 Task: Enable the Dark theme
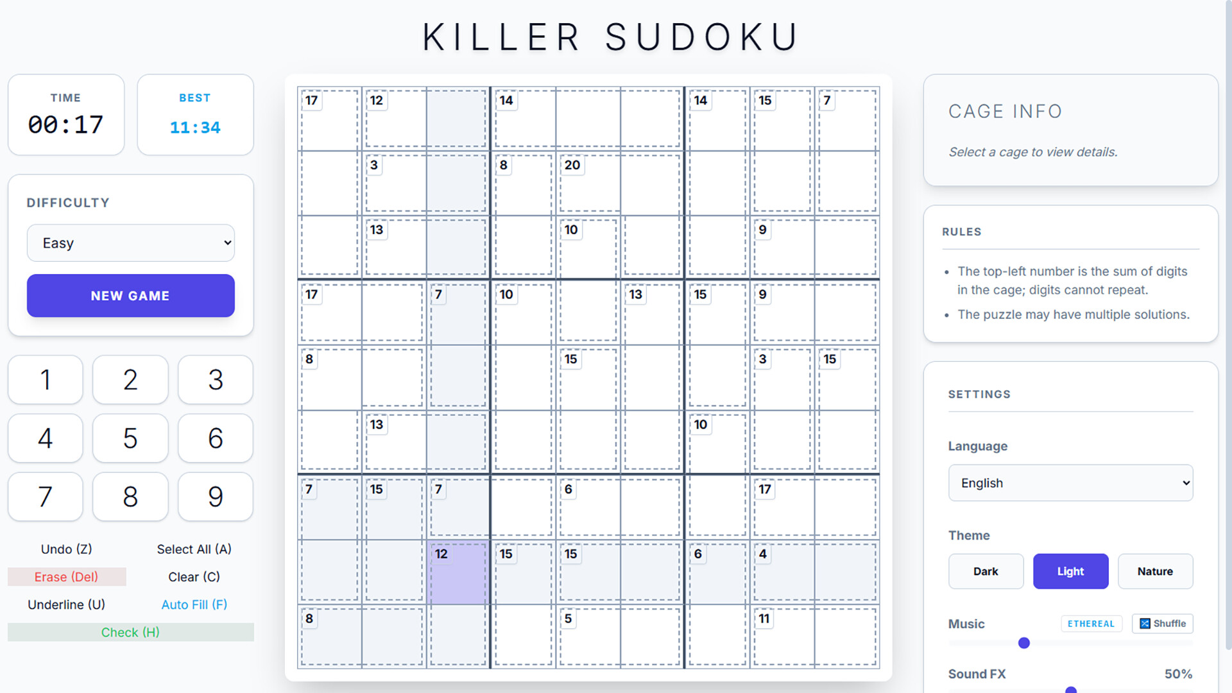pyautogui.click(x=986, y=571)
